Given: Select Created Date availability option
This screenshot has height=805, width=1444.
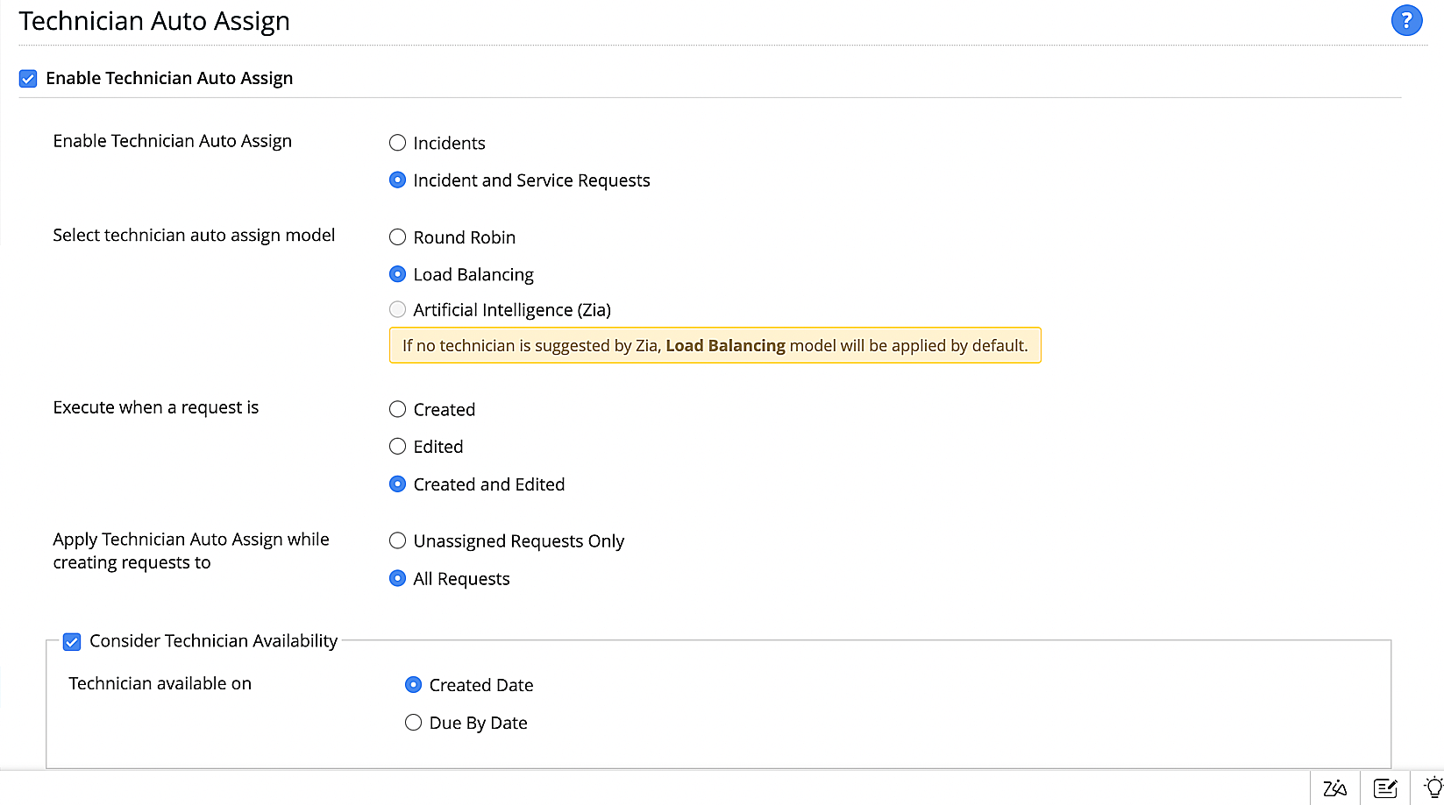Looking at the screenshot, I should point(414,685).
